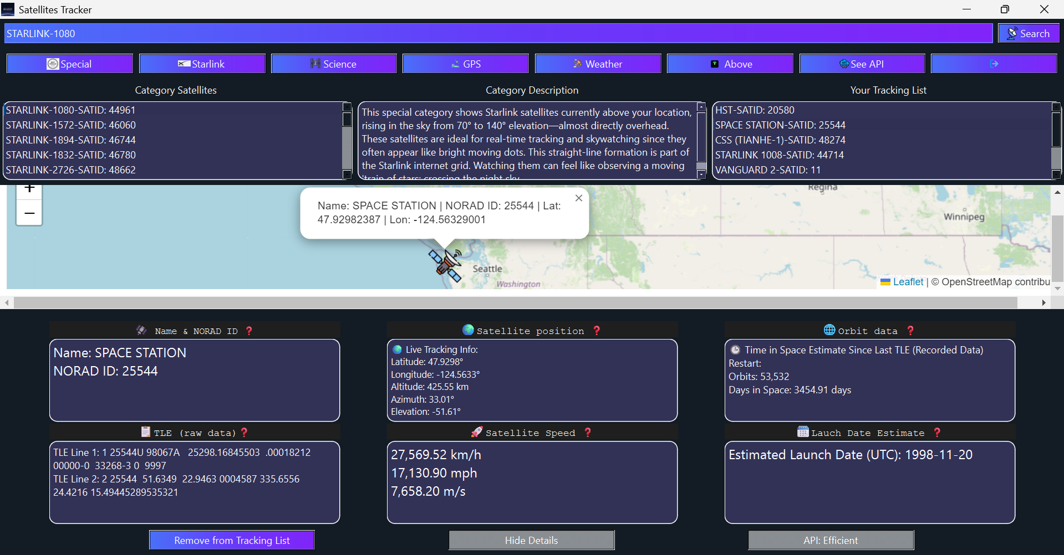This screenshot has height=555, width=1064.
Task: Open the Science category
Action: 334,64
